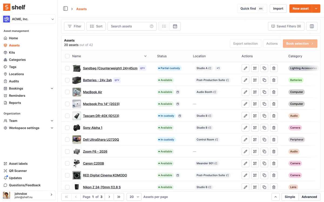Tick the Canon C200B checkbox
The image size is (324, 202).
click(x=67, y=163)
